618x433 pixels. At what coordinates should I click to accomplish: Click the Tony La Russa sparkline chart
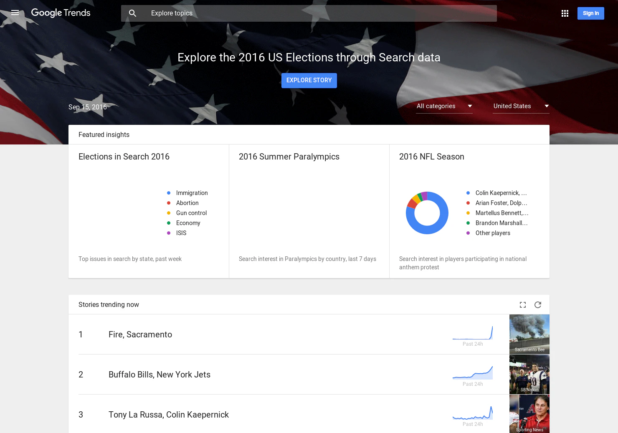pos(473,413)
